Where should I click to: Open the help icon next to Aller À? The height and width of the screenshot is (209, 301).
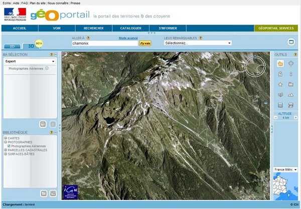pyautogui.click(x=88, y=38)
